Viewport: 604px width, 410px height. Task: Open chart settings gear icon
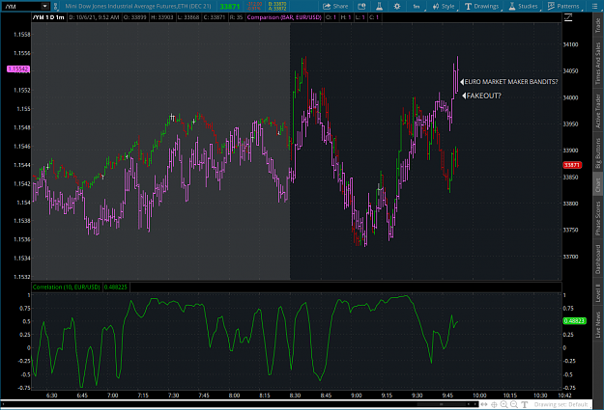(x=397, y=6)
